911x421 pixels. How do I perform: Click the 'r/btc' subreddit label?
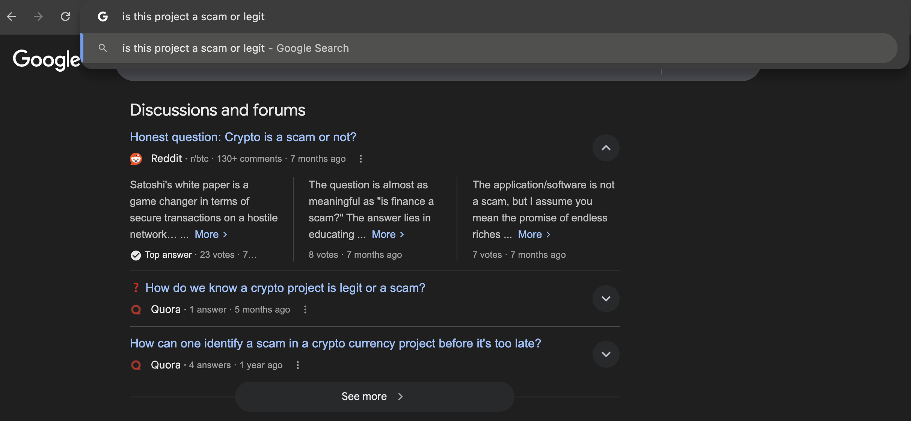[199, 159]
